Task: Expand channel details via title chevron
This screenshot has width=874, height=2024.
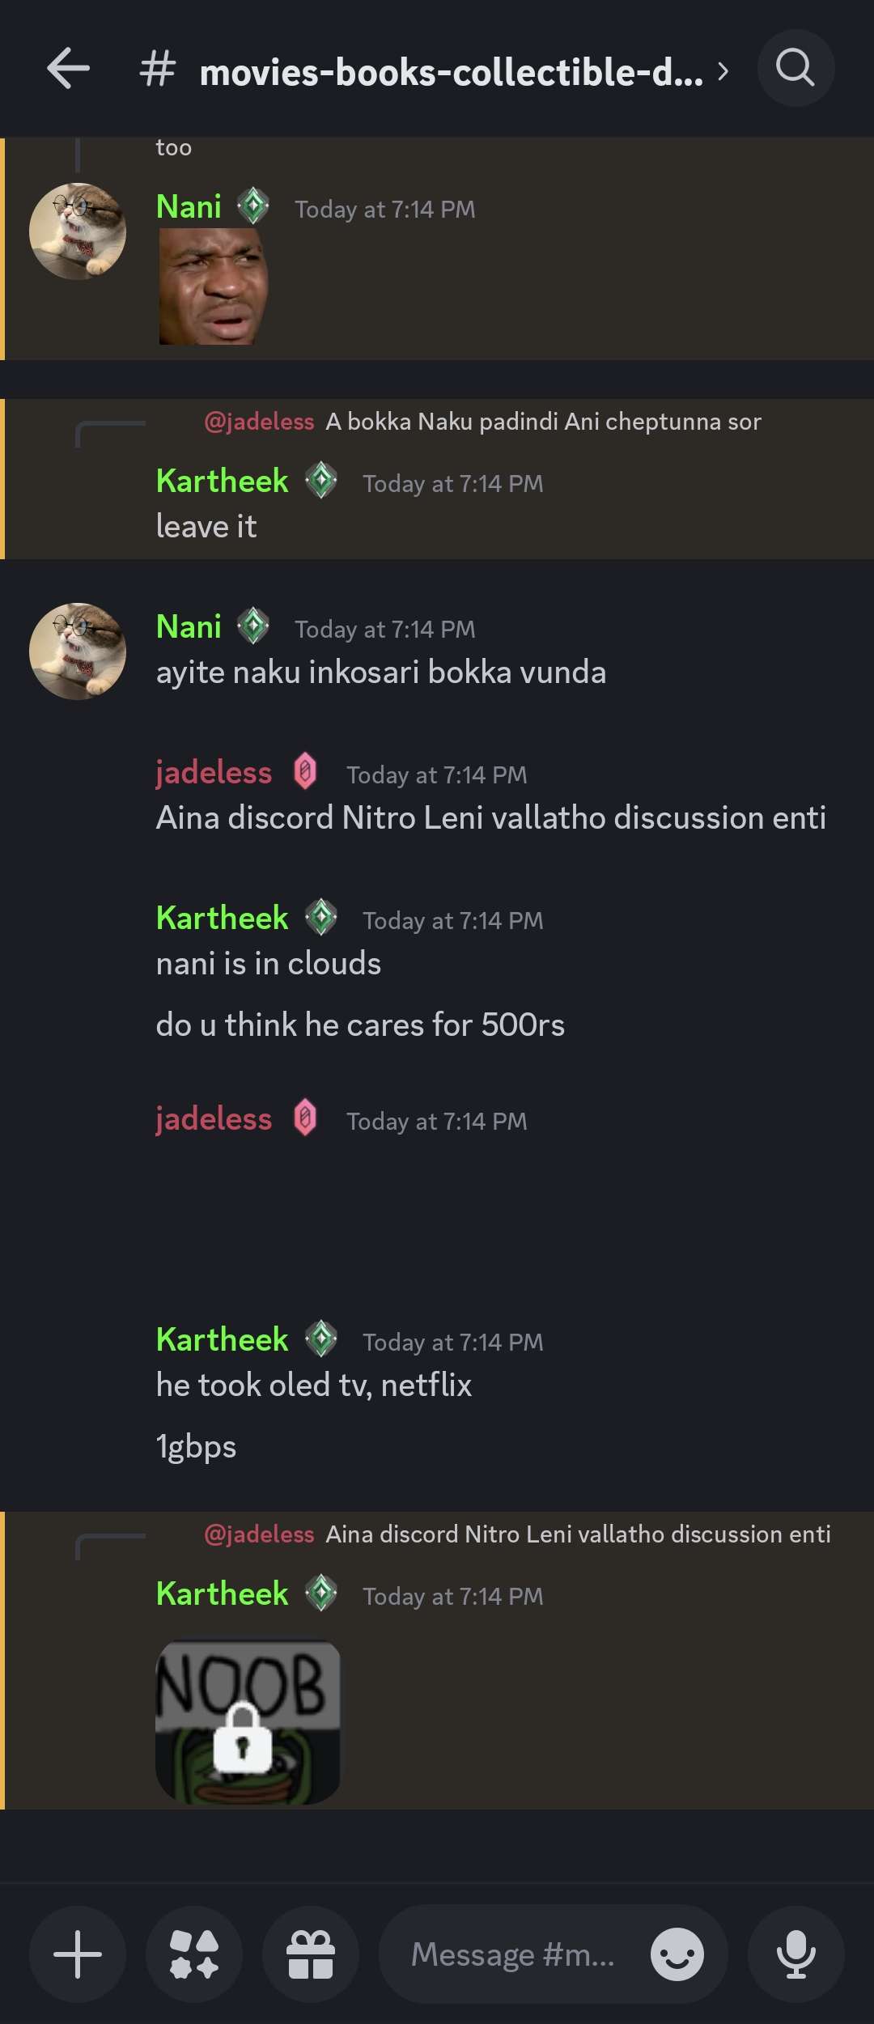Action: point(723,72)
